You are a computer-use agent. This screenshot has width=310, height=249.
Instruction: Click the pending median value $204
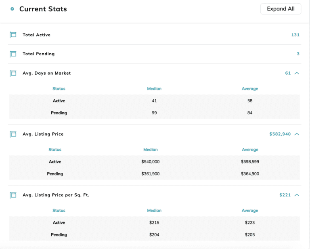pyautogui.click(x=154, y=234)
